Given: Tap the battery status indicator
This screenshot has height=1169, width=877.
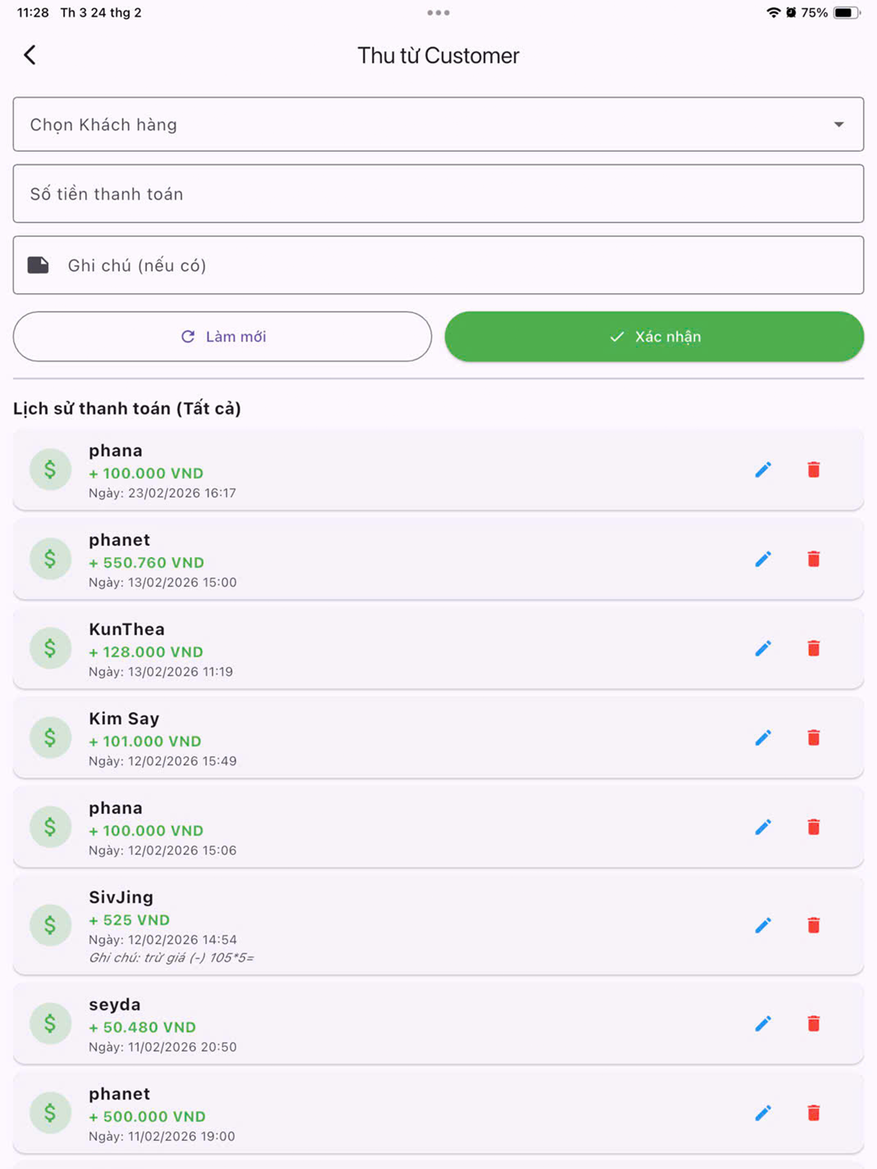Looking at the screenshot, I should pyautogui.click(x=846, y=13).
